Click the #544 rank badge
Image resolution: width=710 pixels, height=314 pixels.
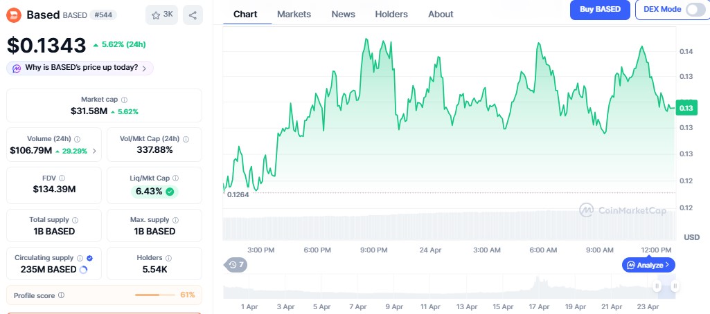coord(103,15)
